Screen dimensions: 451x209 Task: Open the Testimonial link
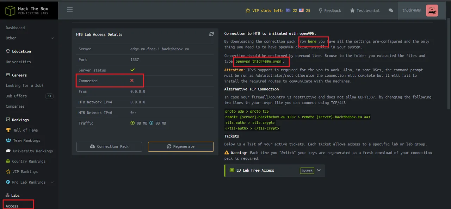tap(365, 11)
